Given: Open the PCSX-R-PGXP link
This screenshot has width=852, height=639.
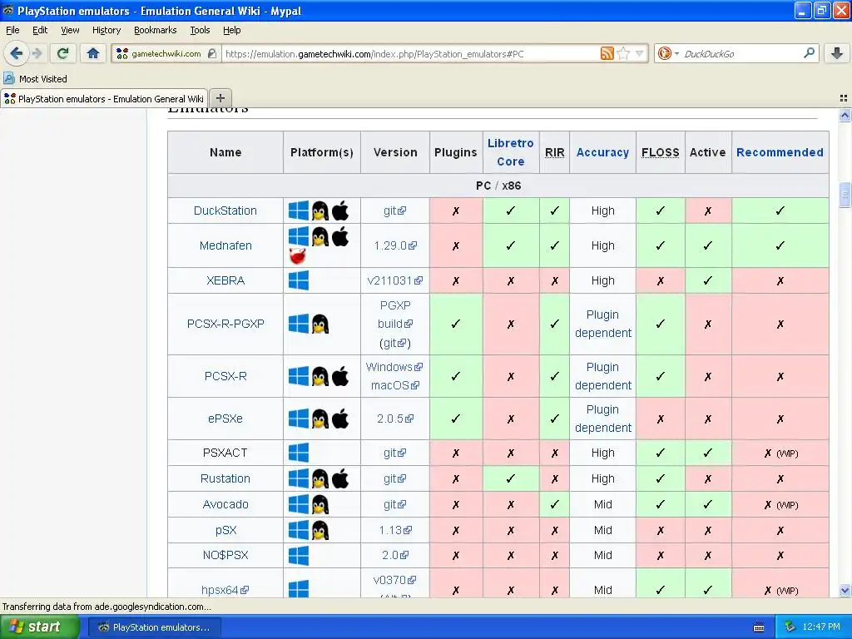Looking at the screenshot, I should [225, 324].
